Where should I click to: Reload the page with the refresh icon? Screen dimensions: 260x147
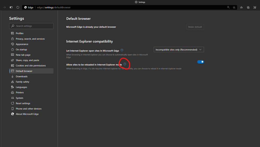click(18, 7)
